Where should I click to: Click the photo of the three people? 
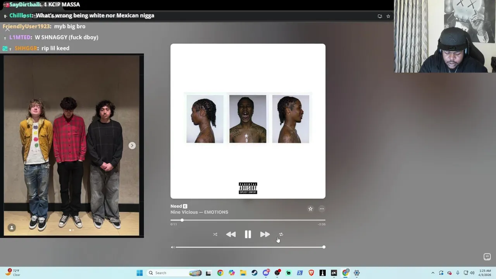click(72, 145)
